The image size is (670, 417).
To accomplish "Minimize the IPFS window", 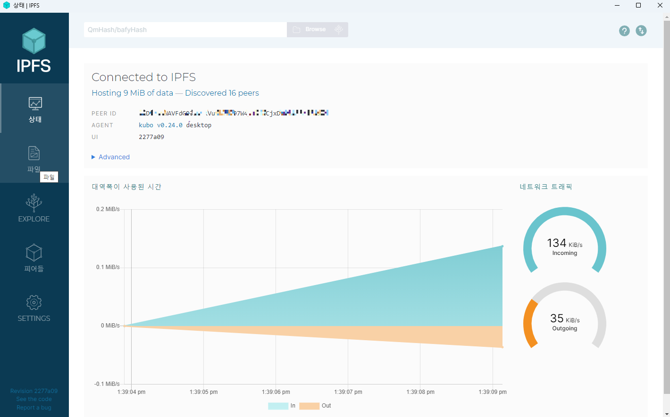I will point(617,6).
